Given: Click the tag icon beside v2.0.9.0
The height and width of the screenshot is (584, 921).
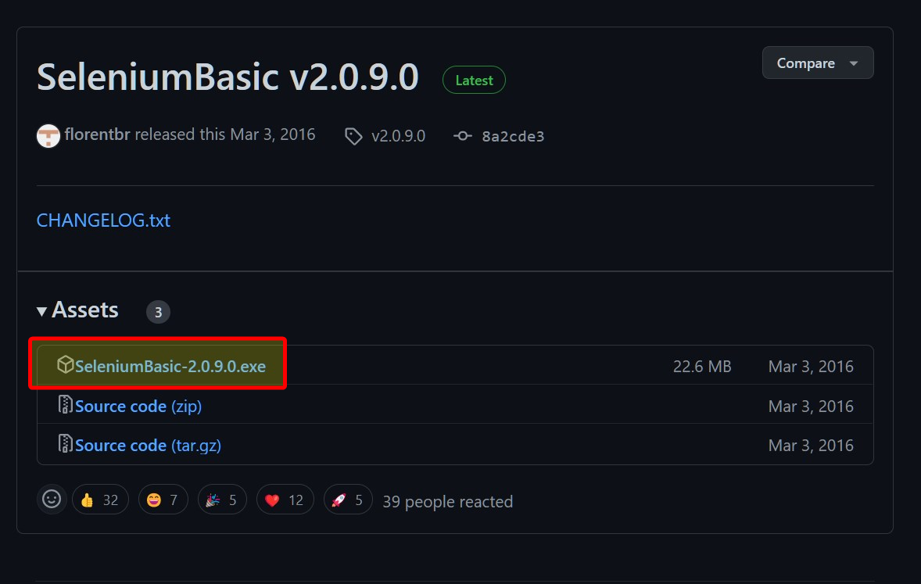Looking at the screenshot, I should (353, 136).
